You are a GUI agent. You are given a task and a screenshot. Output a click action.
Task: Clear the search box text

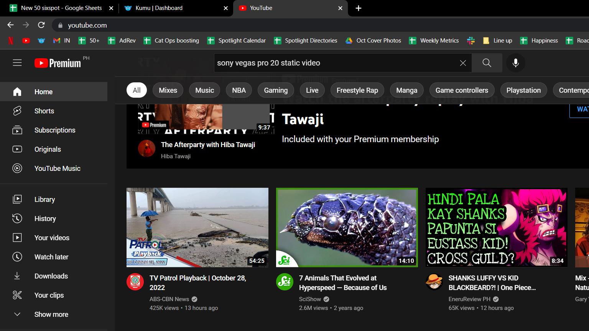pyautogui.click(x=463, y=63)
